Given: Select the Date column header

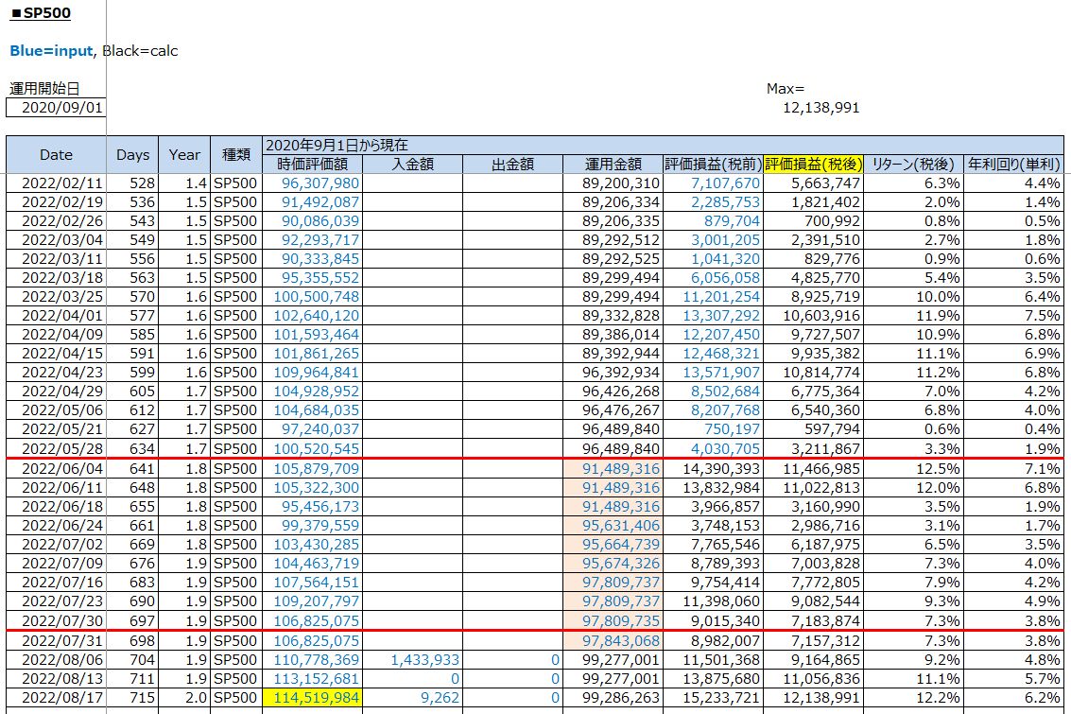Looking at the screenshot, I should tap(56, 155).
